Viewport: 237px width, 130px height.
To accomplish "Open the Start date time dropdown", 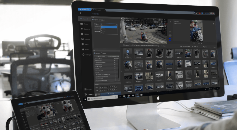I will (116, 87).
